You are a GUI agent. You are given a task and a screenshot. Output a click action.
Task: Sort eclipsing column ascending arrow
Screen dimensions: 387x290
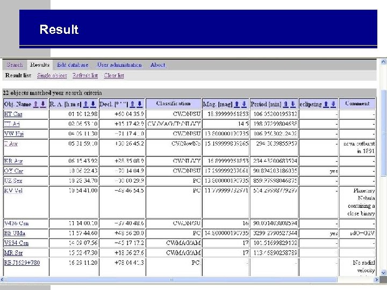(x=326, y=104)
